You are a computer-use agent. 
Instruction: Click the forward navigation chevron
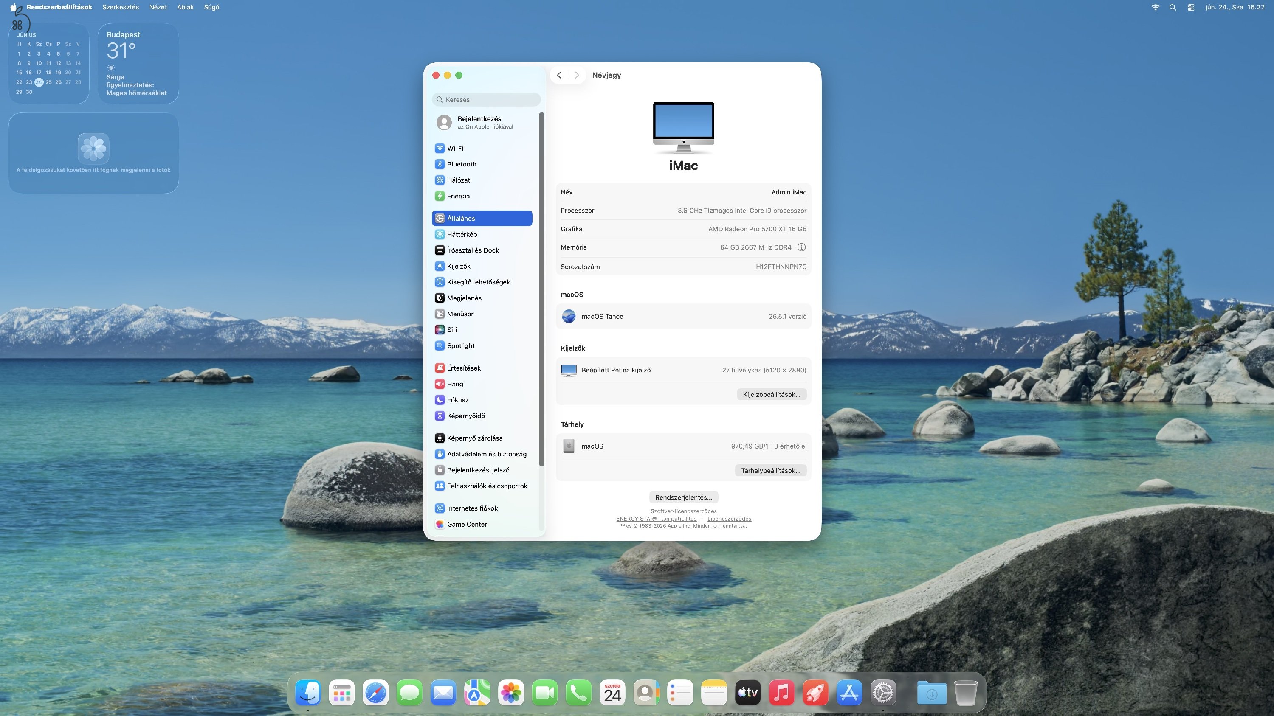pos(577,75)
